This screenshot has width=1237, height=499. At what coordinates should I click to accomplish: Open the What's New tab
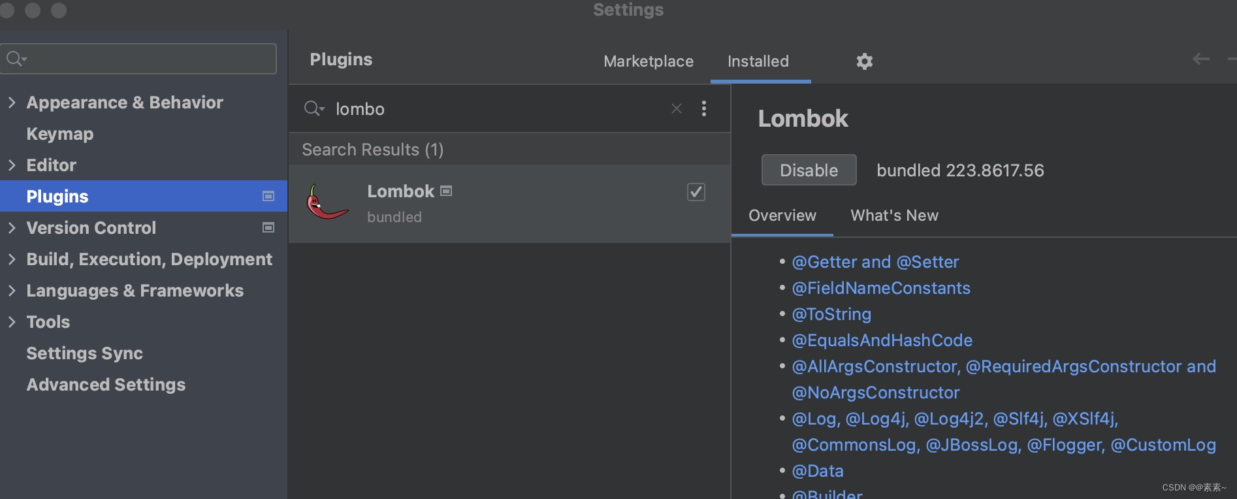coord(894,216)
